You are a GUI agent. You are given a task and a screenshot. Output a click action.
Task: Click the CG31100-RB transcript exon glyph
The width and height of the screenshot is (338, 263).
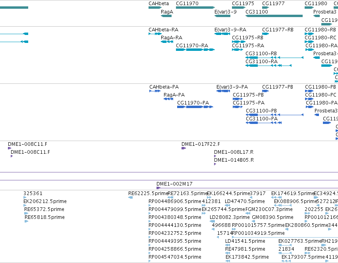pyautogui.click(x=274, y=58)
